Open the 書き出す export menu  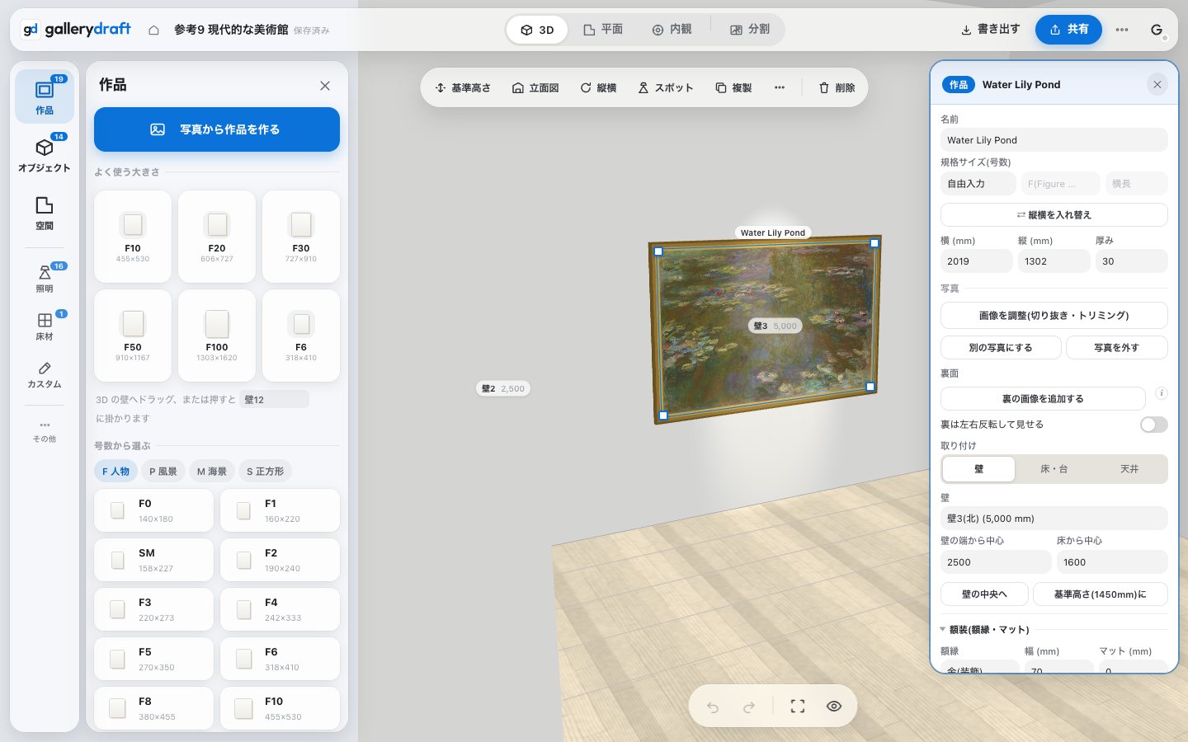(x=990, y=30)
